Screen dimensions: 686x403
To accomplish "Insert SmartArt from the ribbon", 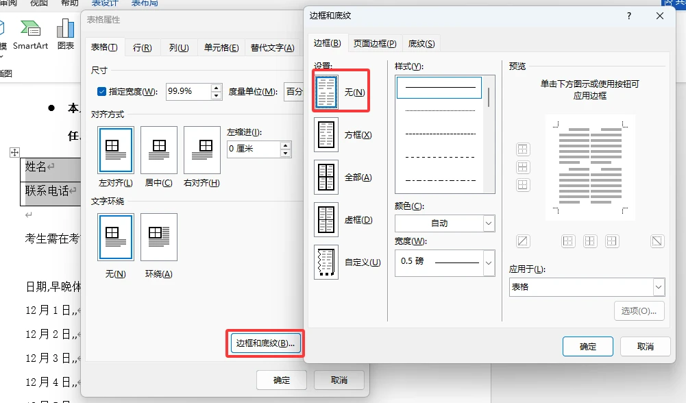I will [31, 34].
